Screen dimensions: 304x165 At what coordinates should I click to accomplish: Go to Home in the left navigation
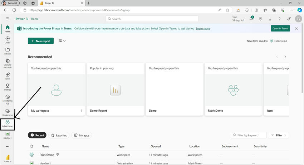coord(8,29)
